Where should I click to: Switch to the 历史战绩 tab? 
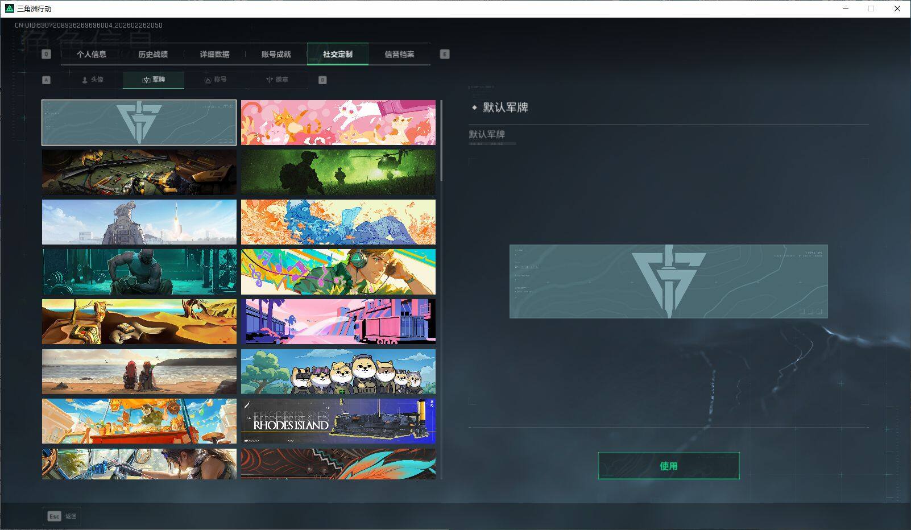(153, 54)
